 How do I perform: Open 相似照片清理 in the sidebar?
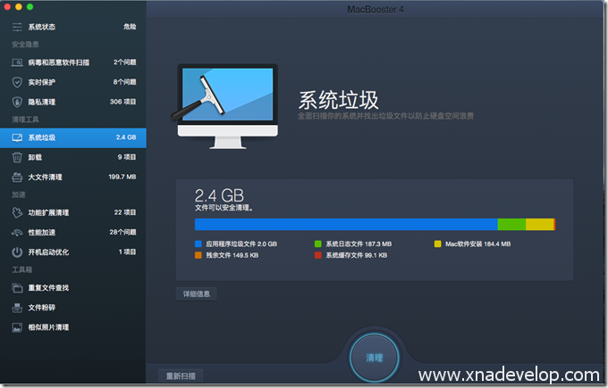pyautogui.click(x=48, y=327)
